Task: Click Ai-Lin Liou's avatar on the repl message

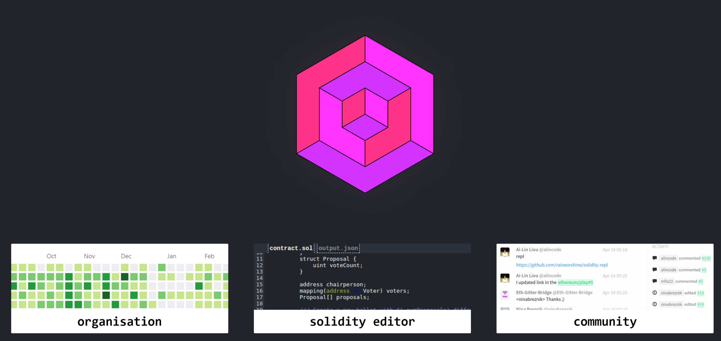Action: click(x=505, y=252)
